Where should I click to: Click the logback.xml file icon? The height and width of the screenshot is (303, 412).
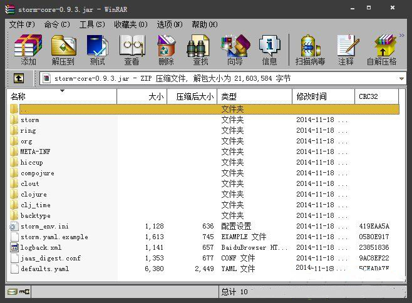pyautogui.click(x=14, y=247)
